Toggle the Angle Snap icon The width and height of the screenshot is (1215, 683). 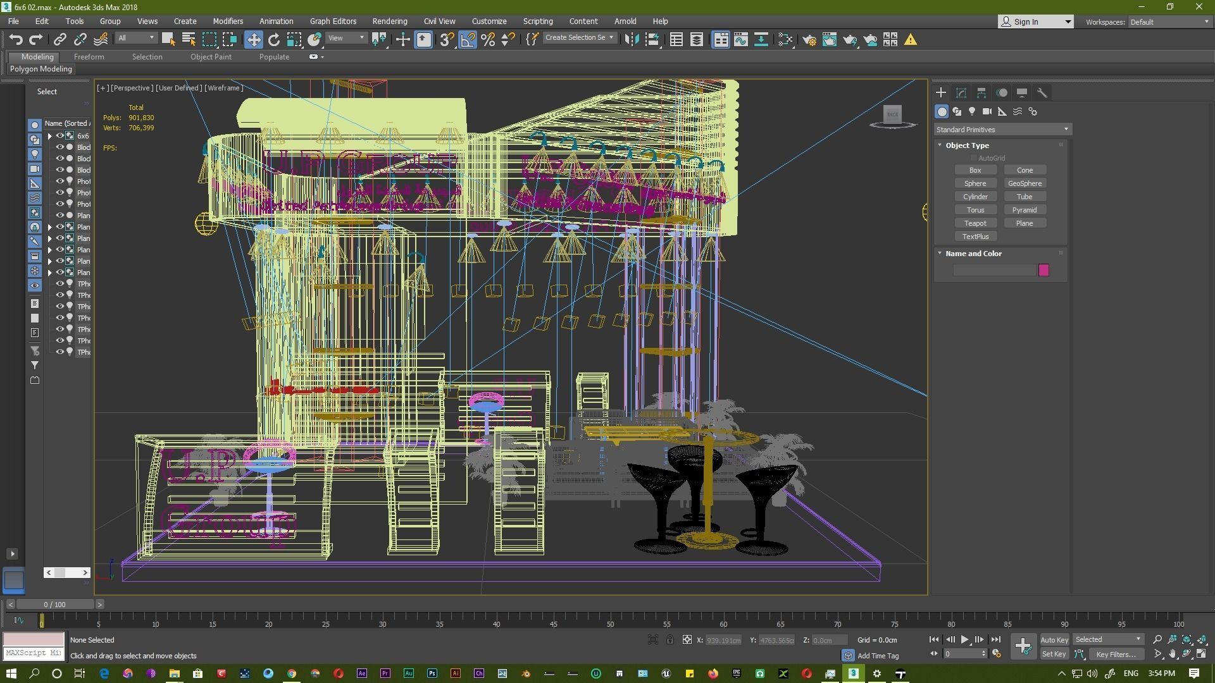pyautogui.click(x=468, y=40)
